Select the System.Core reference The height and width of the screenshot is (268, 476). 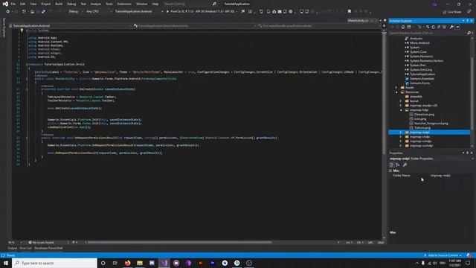[418, 52]
